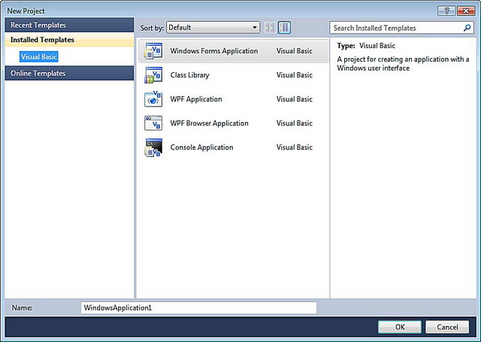
Task: Click 'Visual Basic' beside WPF Application
Action: coord(295,99)
